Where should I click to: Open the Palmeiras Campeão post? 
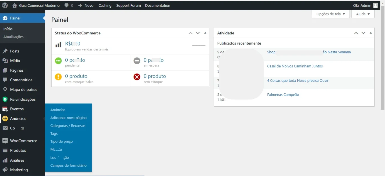283,94
